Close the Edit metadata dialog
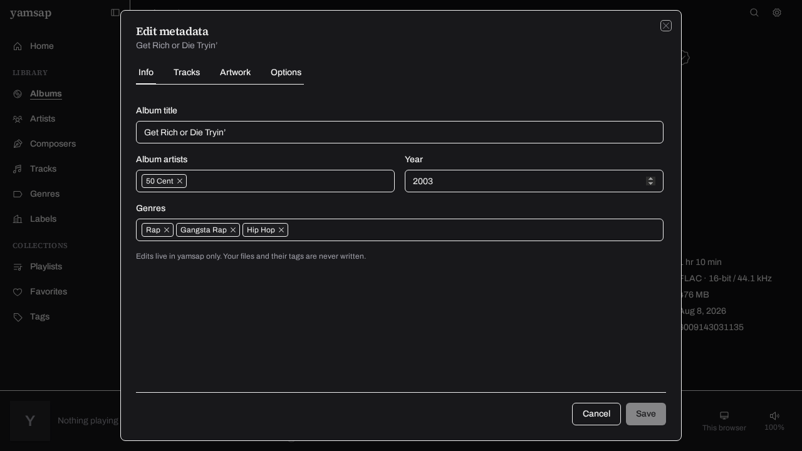This screenshot has width=802, height=451. pyautogui.click(x=666, y=26)
